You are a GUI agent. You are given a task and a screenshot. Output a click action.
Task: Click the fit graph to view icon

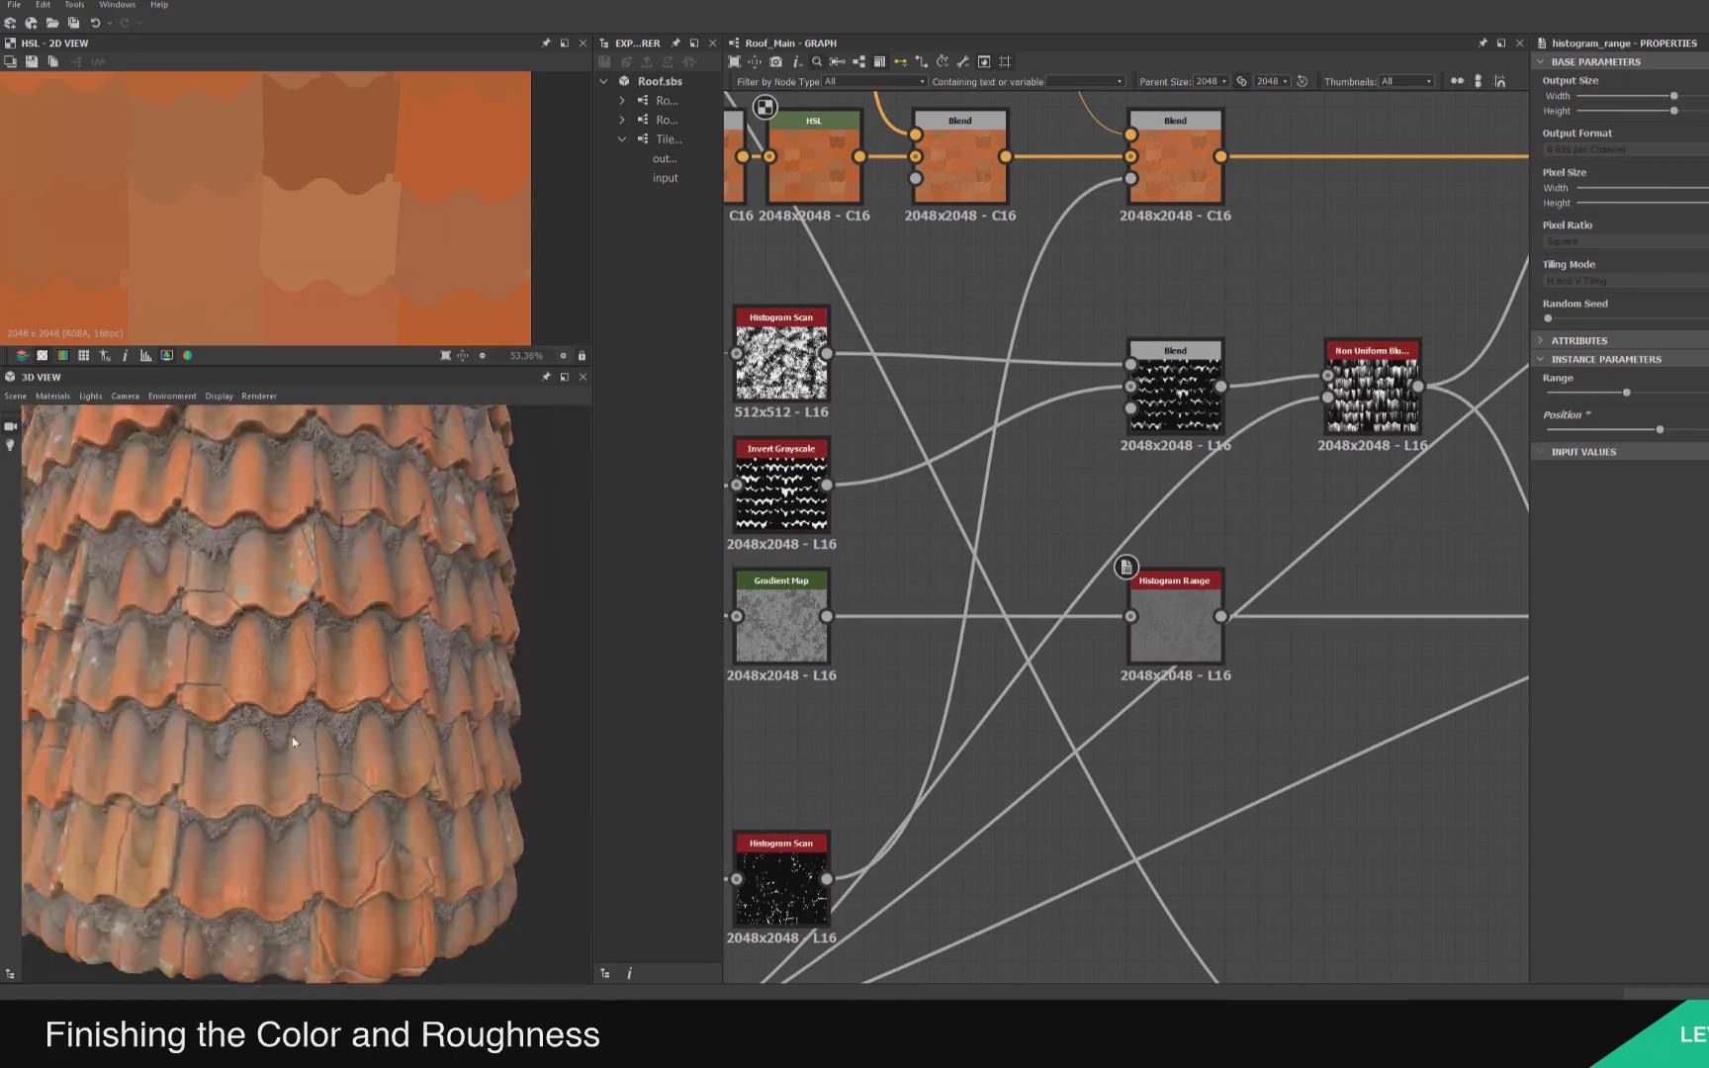[734, 61]
